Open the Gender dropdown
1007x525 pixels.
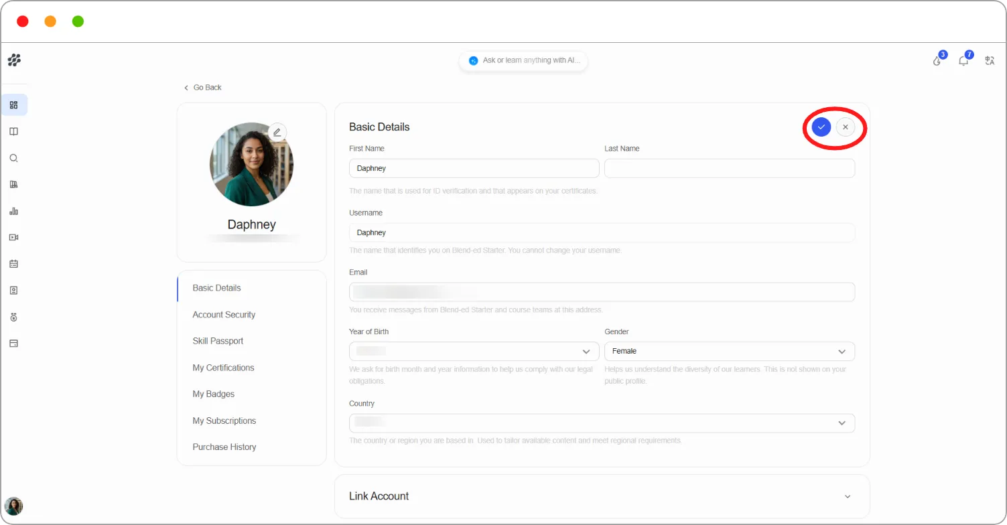(x=730, y=351)
